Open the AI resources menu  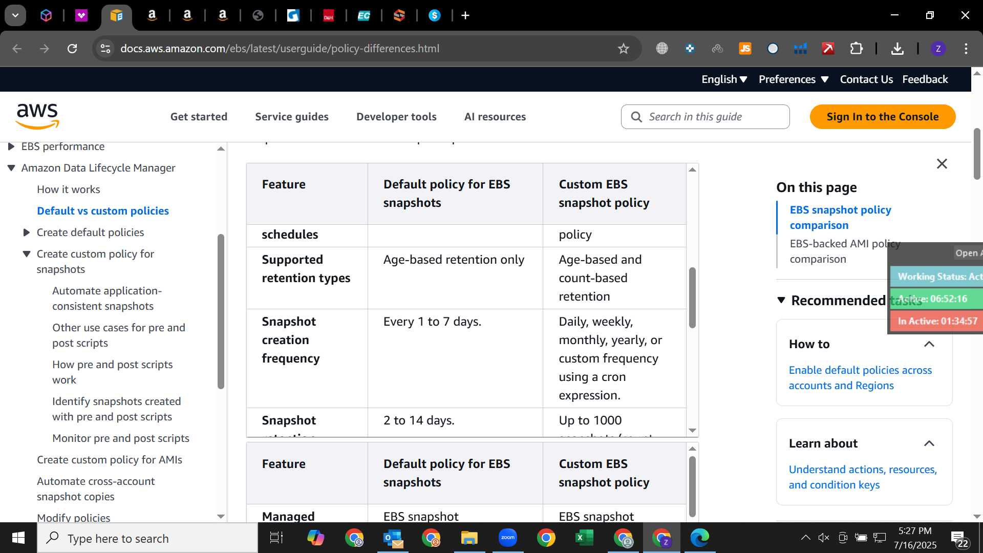pos(495,117)
